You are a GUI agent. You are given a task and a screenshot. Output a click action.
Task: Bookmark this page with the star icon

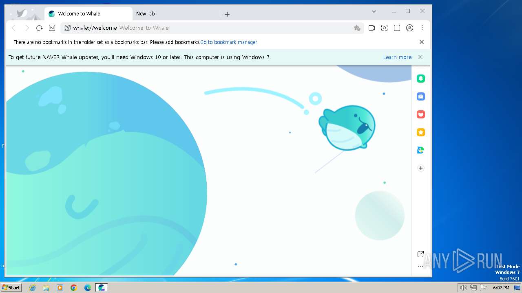point(357,28)
